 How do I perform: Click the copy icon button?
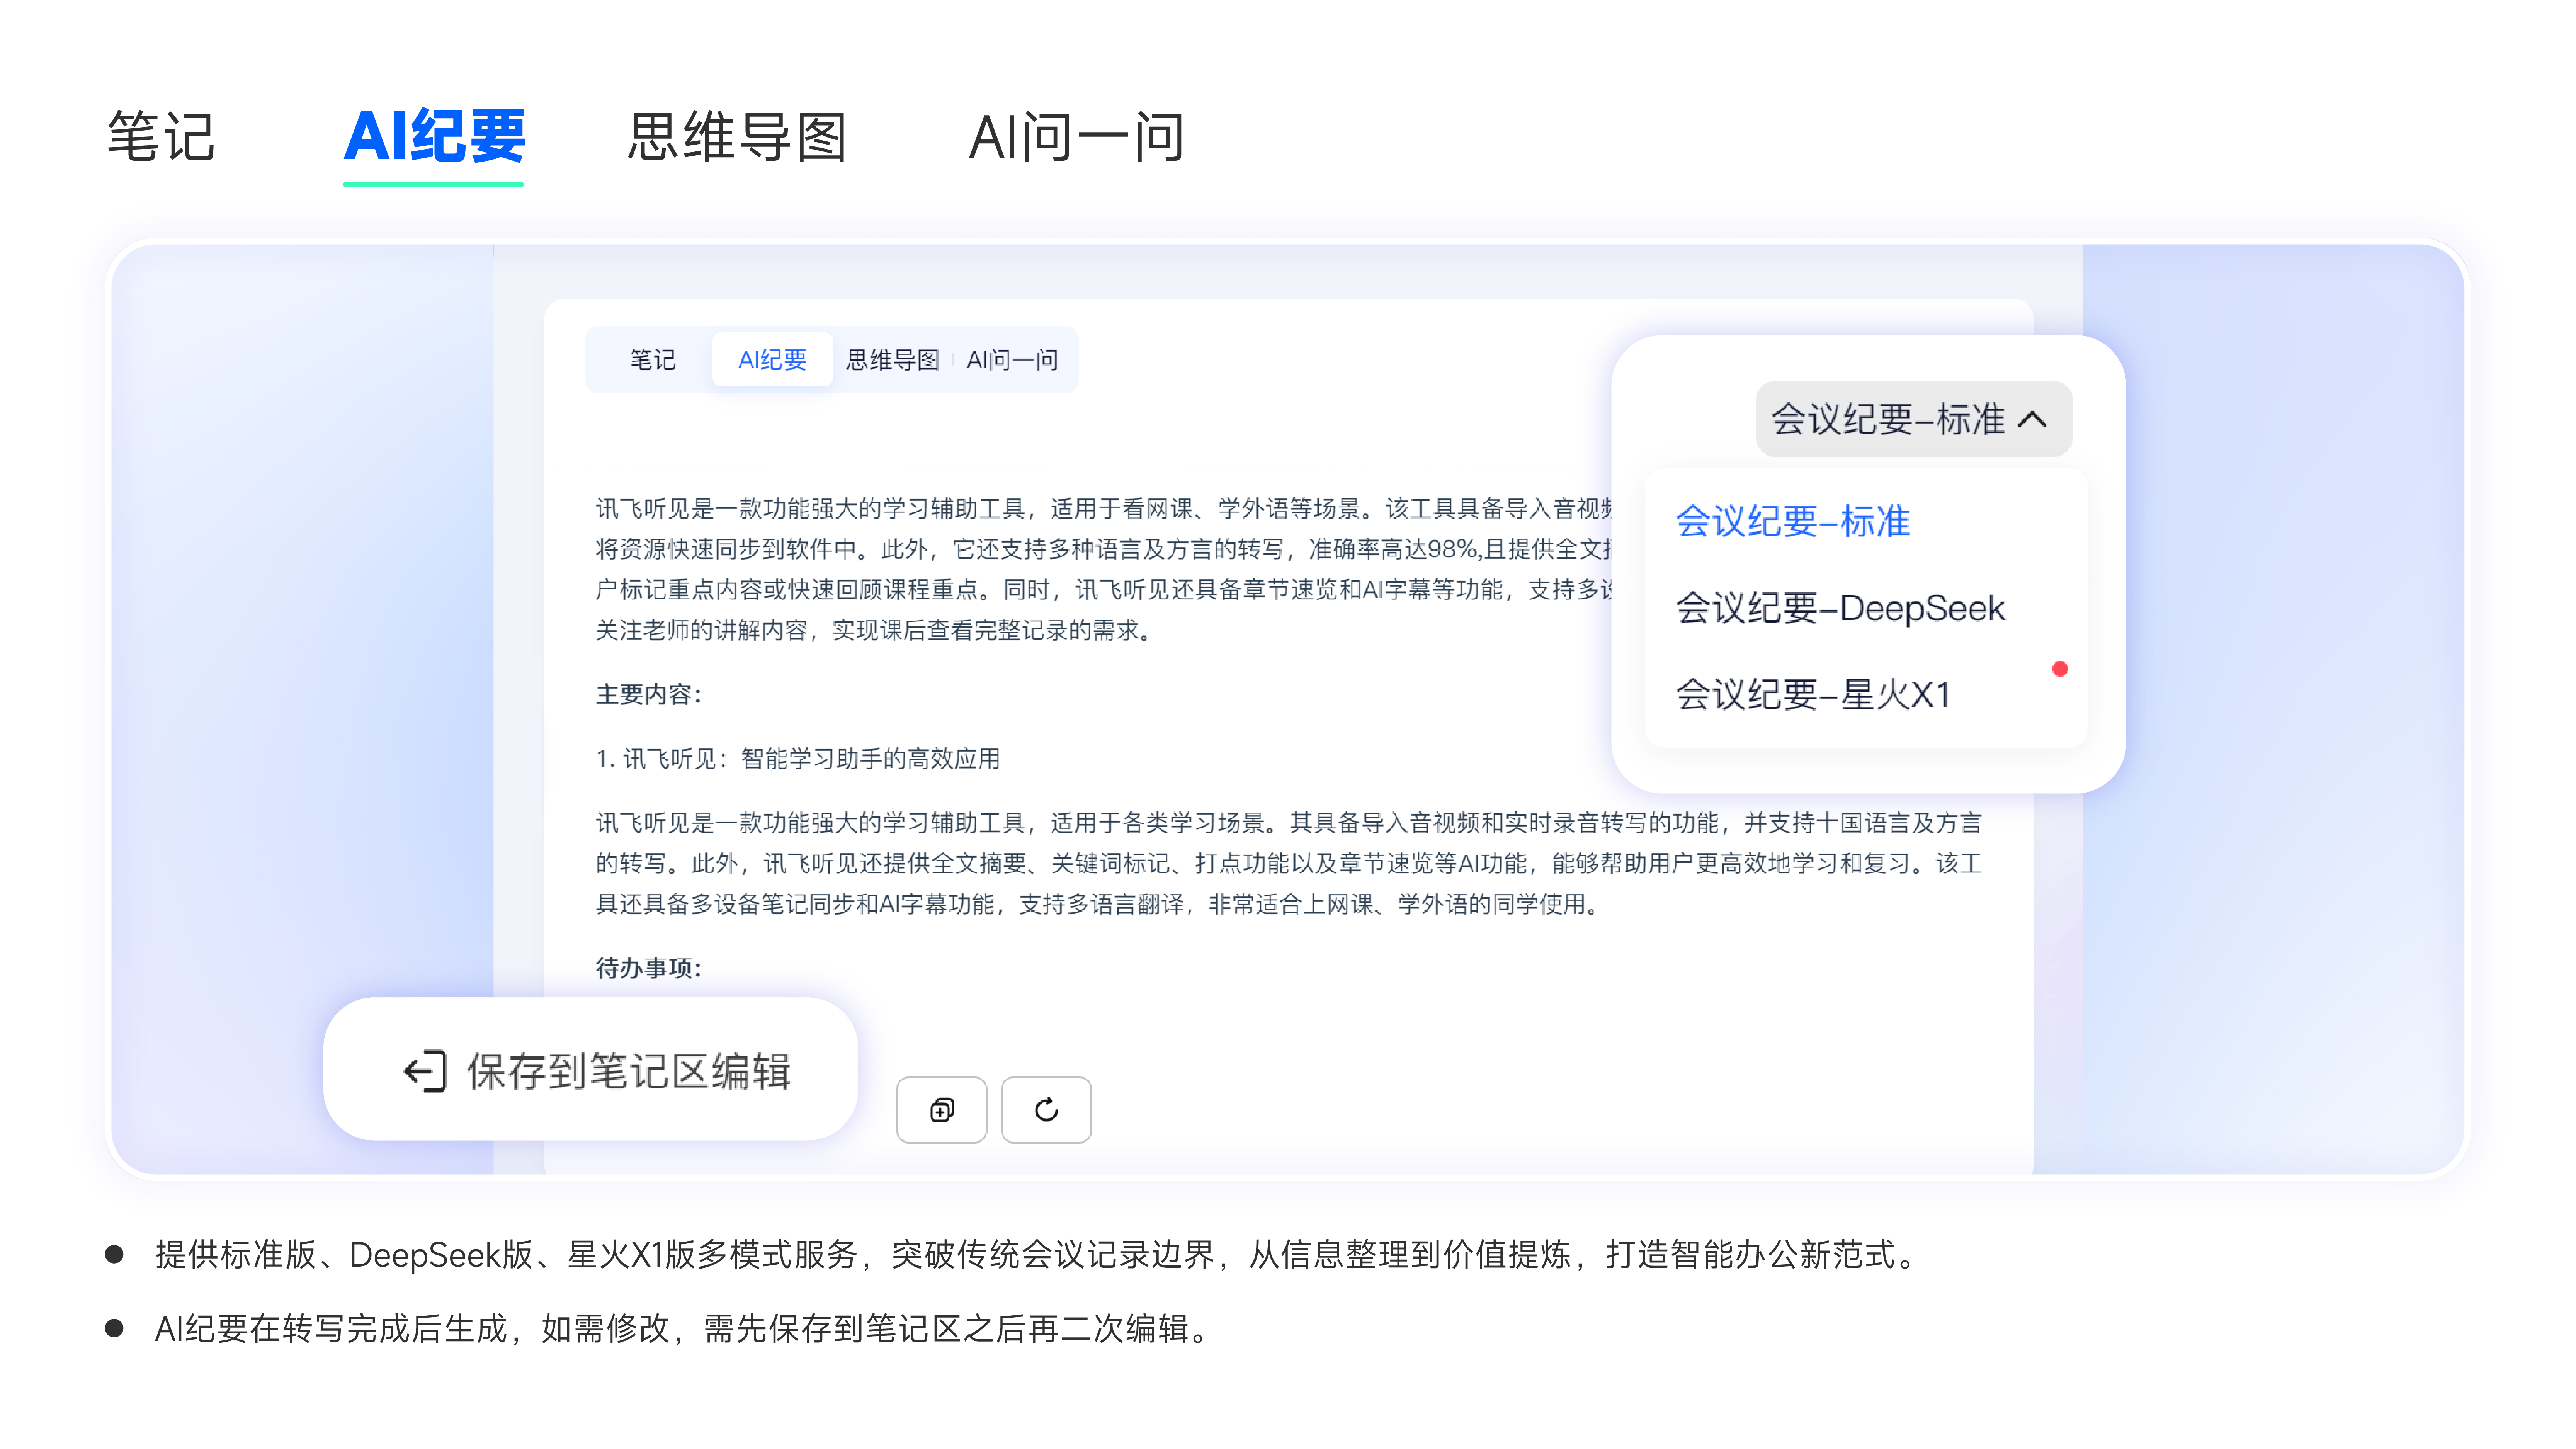pos(942,1110)
